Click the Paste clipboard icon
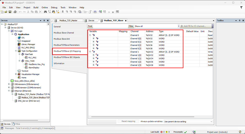 click(x=36, y=12)
